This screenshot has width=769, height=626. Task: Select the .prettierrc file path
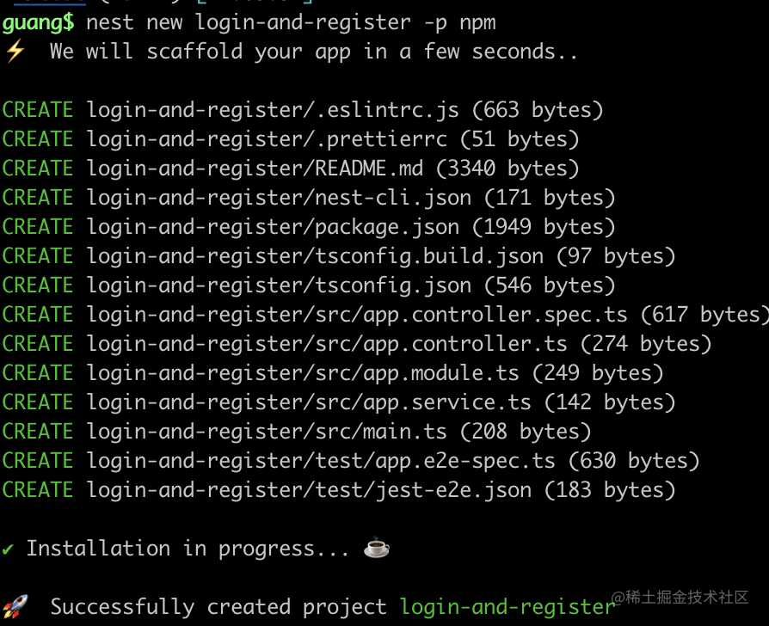click(267, 139)
